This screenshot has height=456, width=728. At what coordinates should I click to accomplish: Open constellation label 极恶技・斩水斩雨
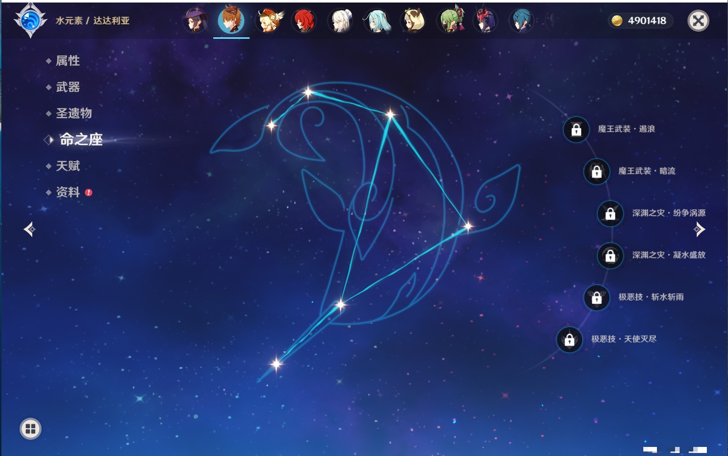651,297
